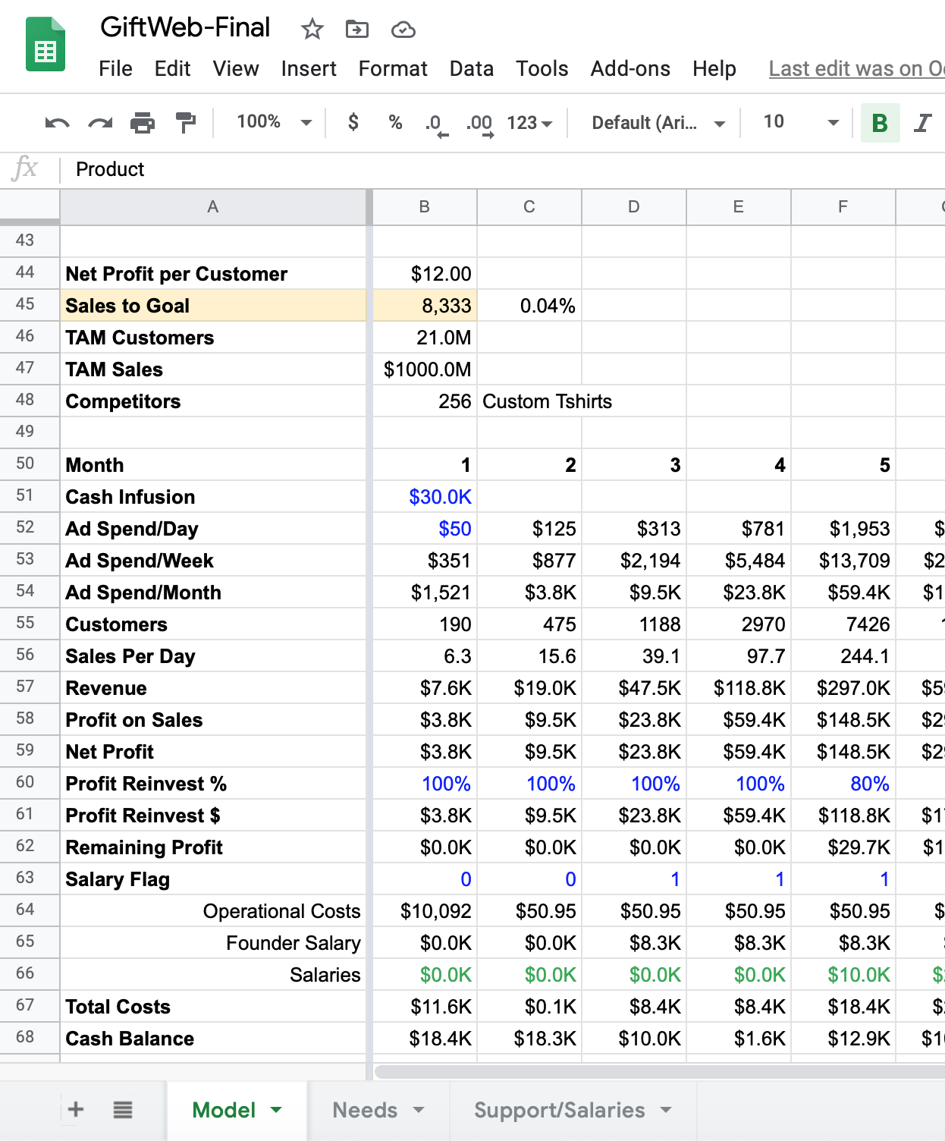
Task: Open the zoom level dropdown
Action: [x=270, y=122]
